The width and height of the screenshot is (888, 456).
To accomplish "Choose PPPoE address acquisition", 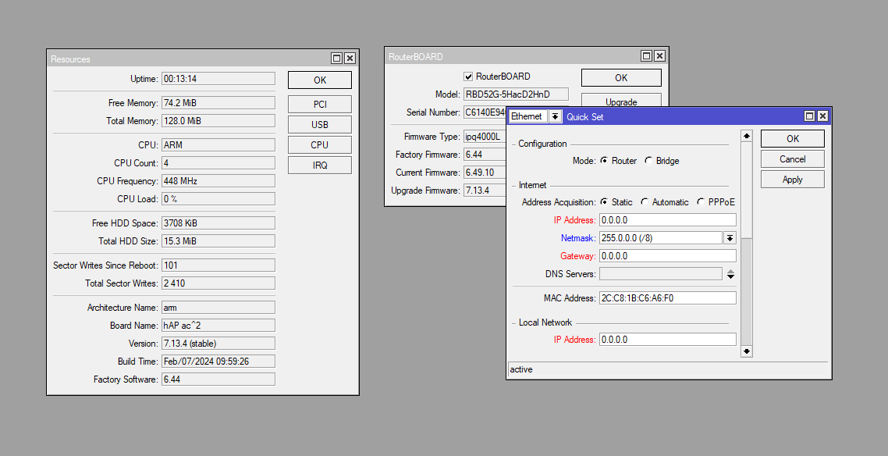I will point(701,202).
